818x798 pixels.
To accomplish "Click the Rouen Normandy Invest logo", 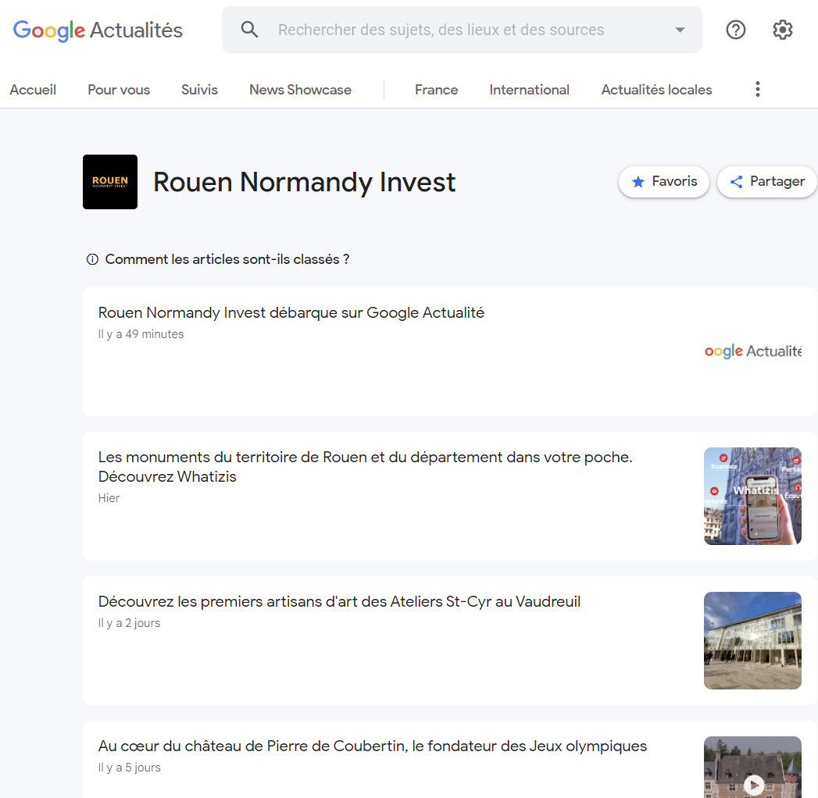I will pyautogui.click(x=110, y=182).
